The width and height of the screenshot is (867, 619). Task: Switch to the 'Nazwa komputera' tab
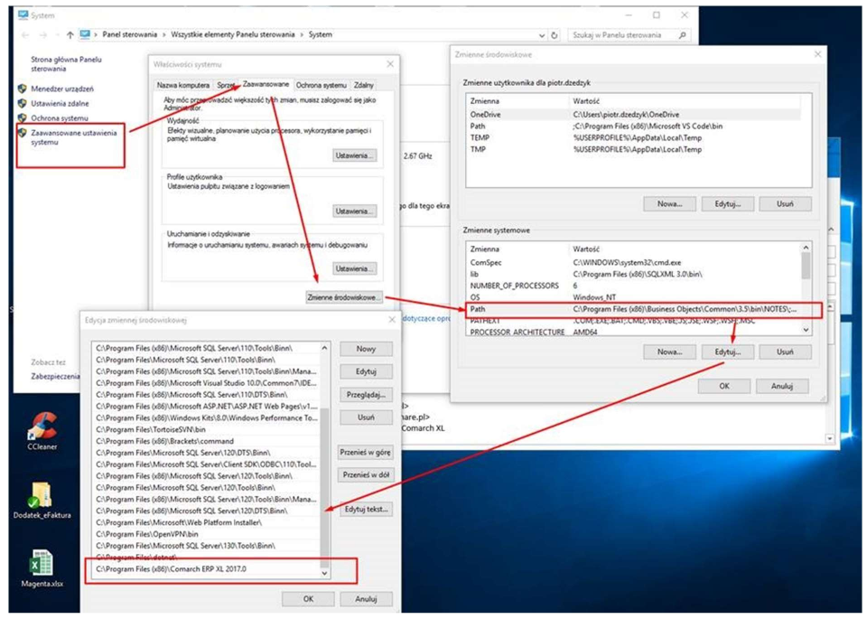pyautogui.click(x=183, y=85)
